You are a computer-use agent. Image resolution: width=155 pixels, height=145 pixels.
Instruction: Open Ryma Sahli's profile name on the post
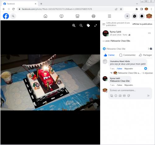[x=115, y=32]
